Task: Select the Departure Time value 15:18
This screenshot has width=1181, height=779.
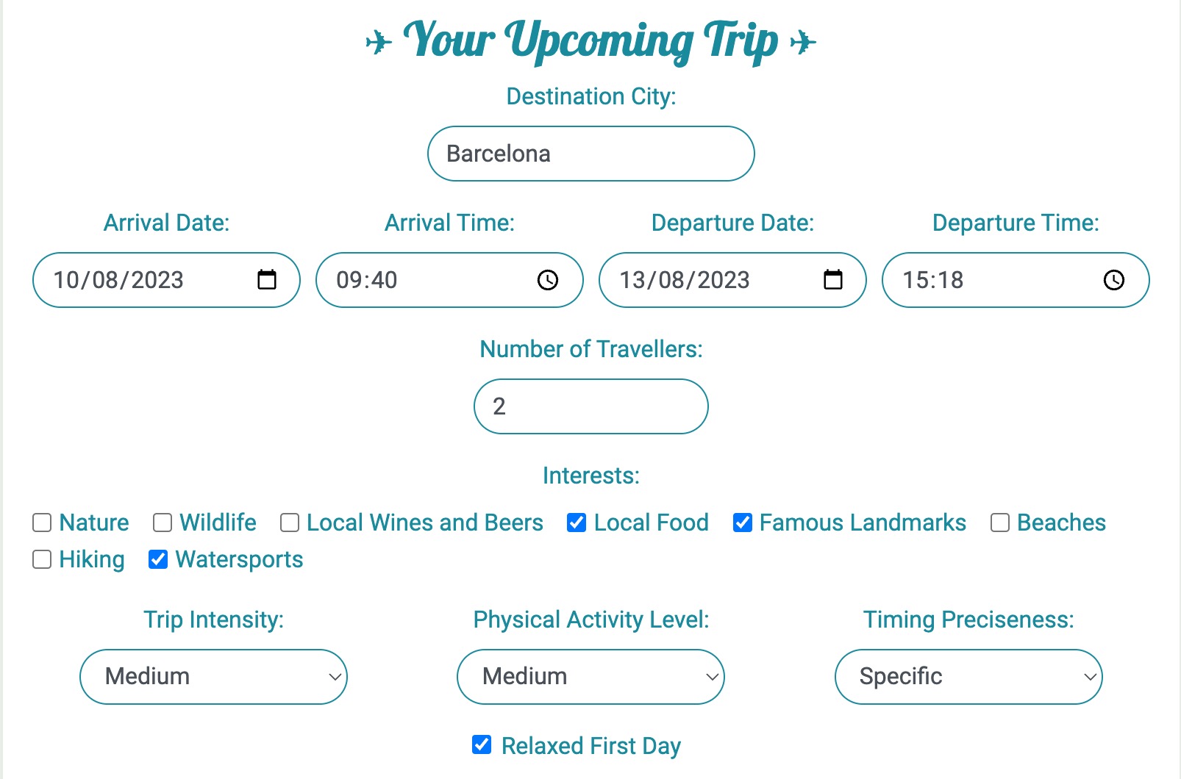Action: 1016,280
